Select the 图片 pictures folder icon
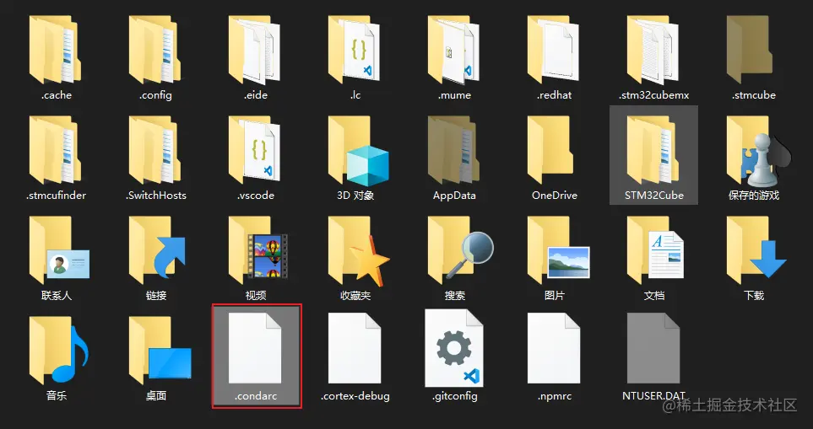 tap(558, 251)
